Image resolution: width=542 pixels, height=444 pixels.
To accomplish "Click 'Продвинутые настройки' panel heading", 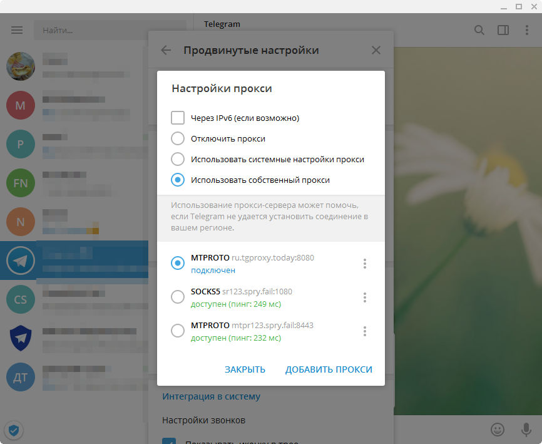I will pos(252,50).
